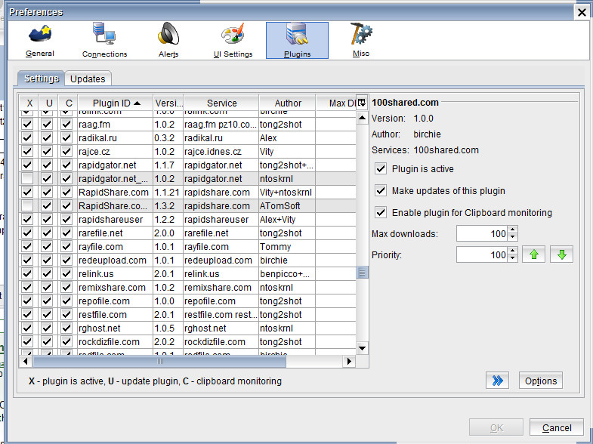The width and height of the screenshot is (593, 444).
Task: Open the Connections preferences section
Action: pos(104,41)
